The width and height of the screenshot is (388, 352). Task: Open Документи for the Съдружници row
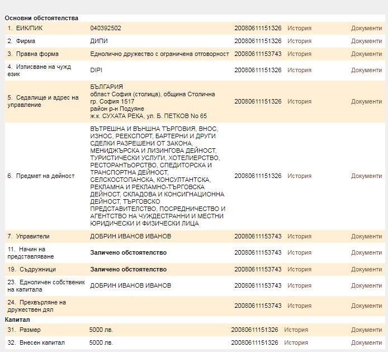point(366,269)
